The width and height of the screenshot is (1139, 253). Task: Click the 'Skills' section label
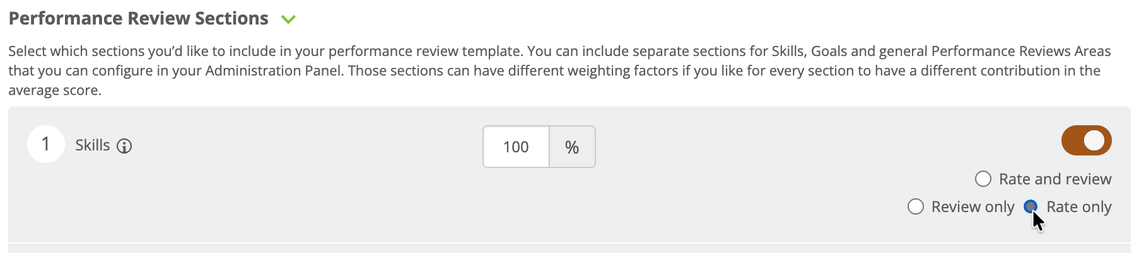coord(93,145)
